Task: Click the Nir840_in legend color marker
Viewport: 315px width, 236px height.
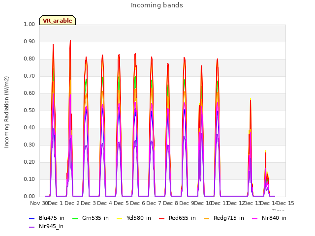Action: pyautogui.click(x=255, y=218)
